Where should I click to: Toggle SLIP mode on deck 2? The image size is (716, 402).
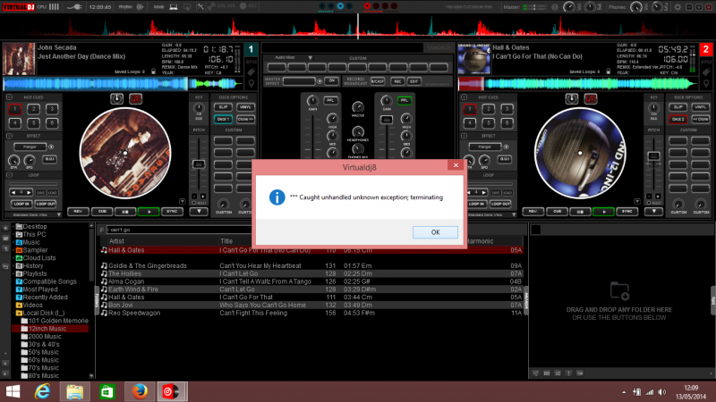678,107
